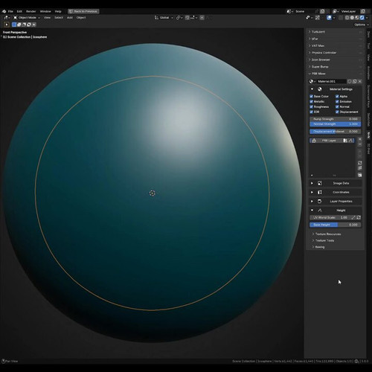This screenshot has width=372, height=372.
Task: Select rendered viewport shading sphere icon
Action: [362, 18]
